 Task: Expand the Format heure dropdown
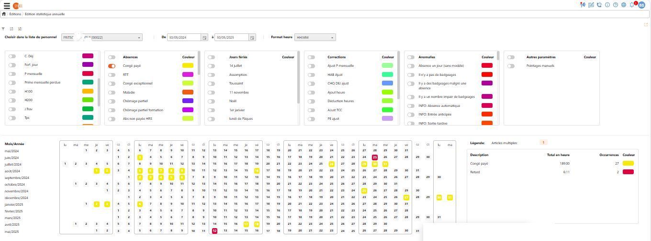click(315, 38)
